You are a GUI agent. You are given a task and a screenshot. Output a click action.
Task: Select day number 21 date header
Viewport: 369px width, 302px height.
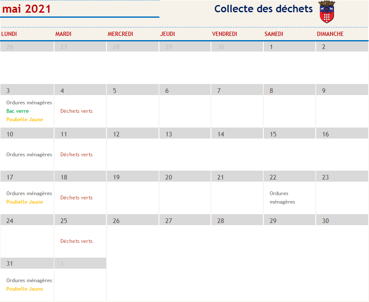(x=237, y=177)
